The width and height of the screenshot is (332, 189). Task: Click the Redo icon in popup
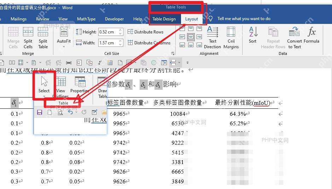pos(84,112)
